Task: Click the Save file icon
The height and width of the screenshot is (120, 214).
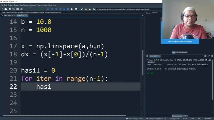Action: (10, 9)
